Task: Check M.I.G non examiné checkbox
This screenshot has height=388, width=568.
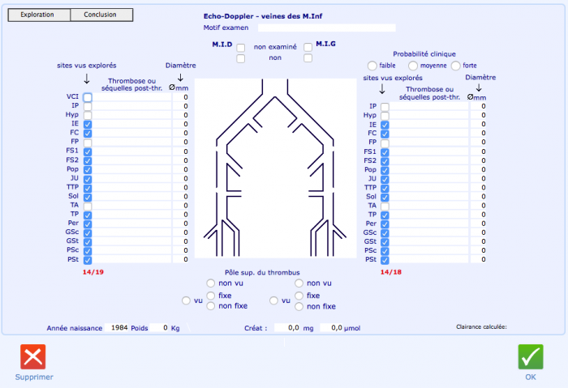Action: (308, 47)
